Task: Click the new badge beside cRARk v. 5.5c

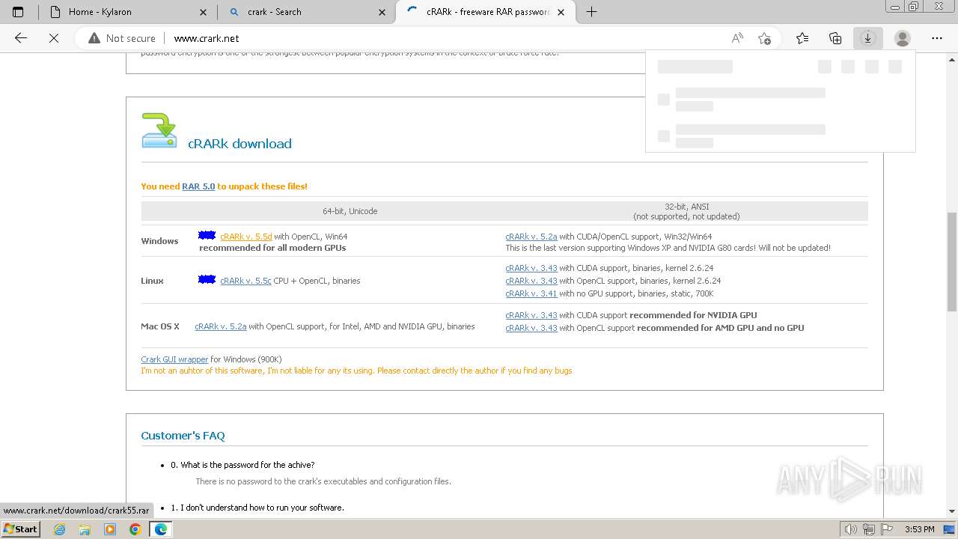Action: [x=207, y=279]
